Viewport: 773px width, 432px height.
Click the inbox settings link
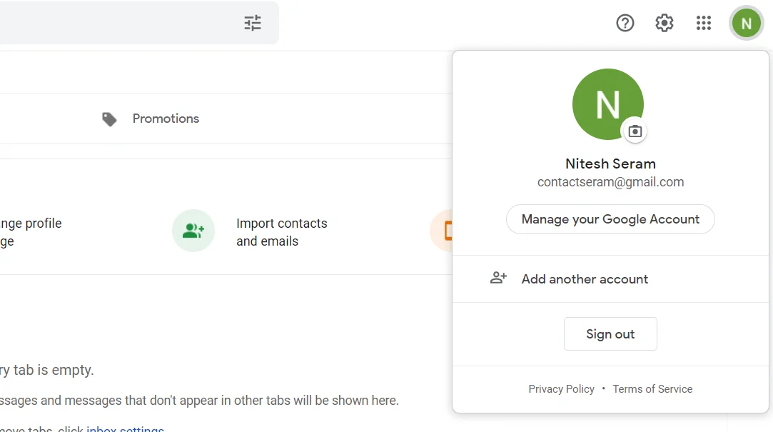[x=126, y=428]
